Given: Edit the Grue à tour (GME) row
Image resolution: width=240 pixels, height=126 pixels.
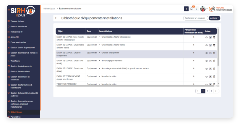Looking at the screenshot, I should click(x=210, y=61).
